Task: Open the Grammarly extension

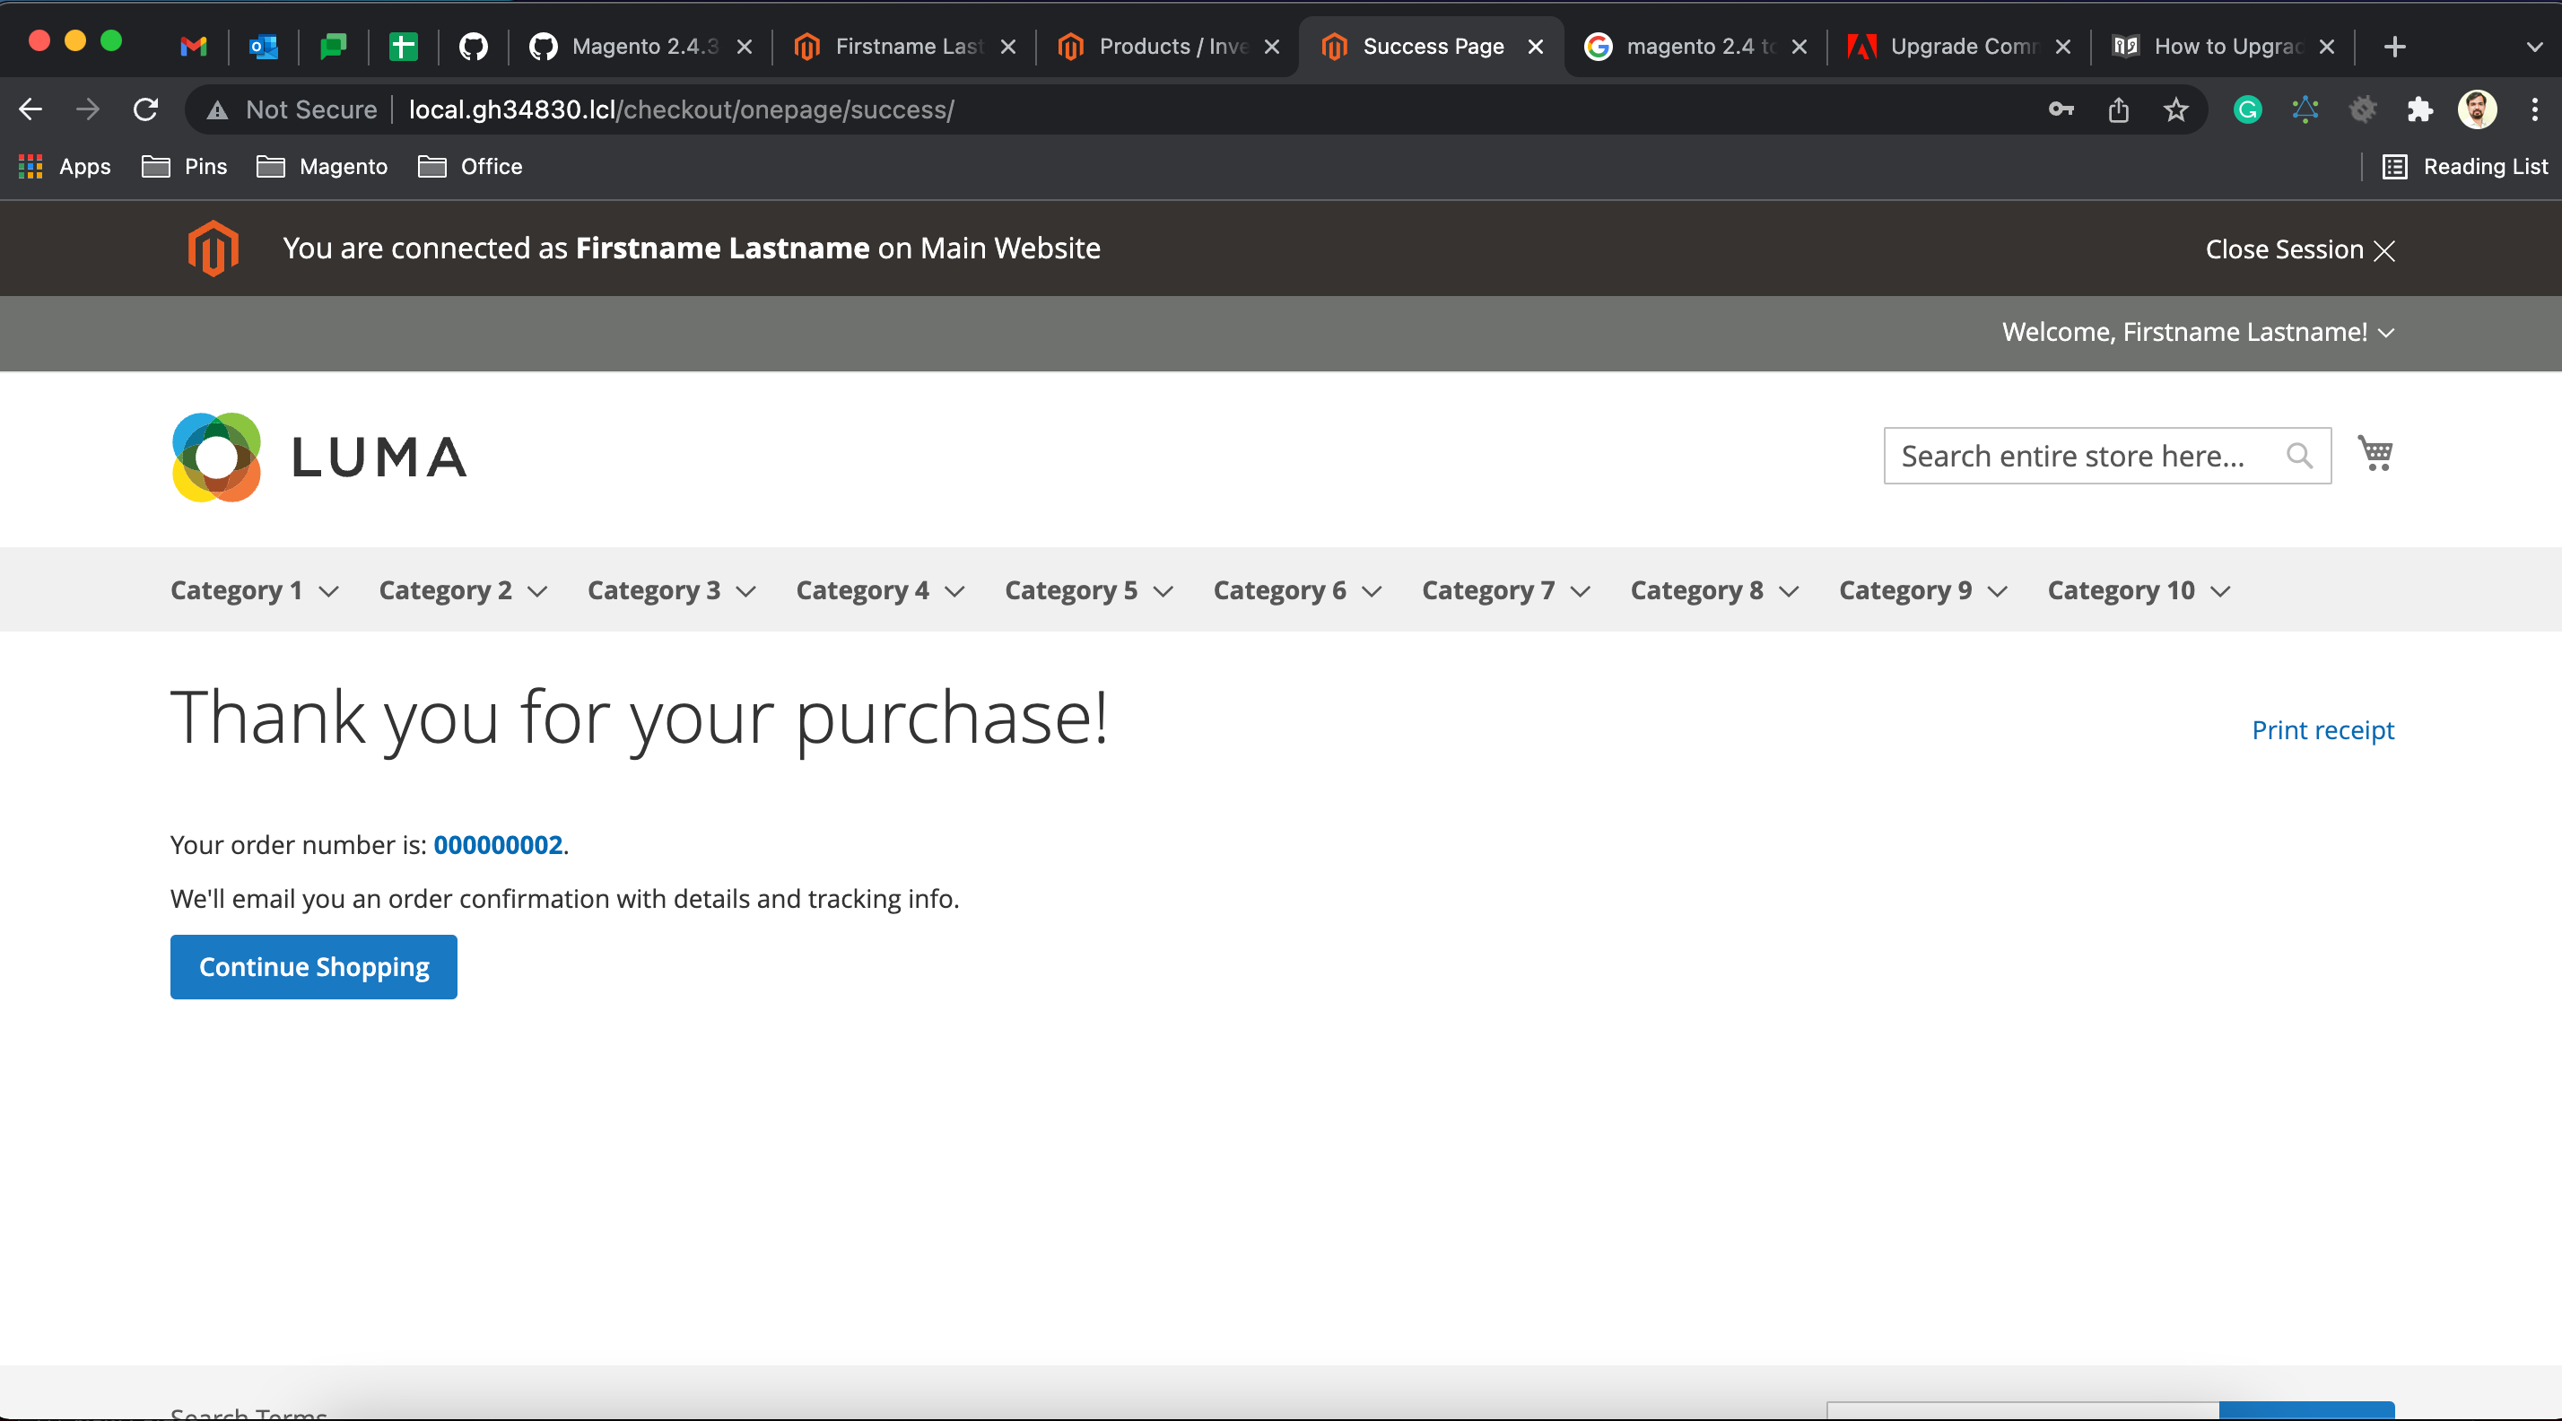Action: (2247, 109)
